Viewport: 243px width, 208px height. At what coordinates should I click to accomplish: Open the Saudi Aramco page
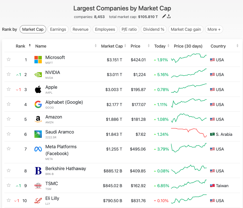tap(60, 132)
